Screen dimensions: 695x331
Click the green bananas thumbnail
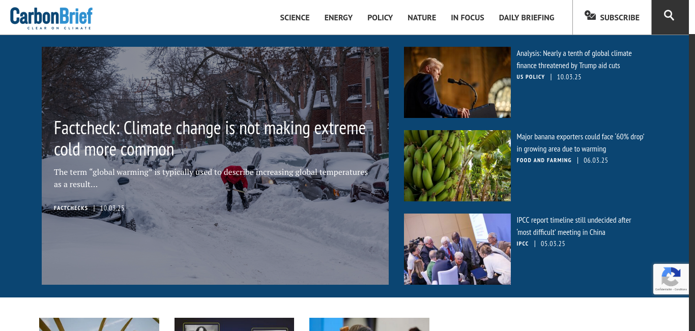pyautogui.click(x=457, y=166)
